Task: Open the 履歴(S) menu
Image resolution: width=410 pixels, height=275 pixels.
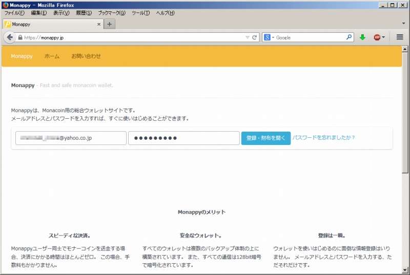Action: point(84,13)
